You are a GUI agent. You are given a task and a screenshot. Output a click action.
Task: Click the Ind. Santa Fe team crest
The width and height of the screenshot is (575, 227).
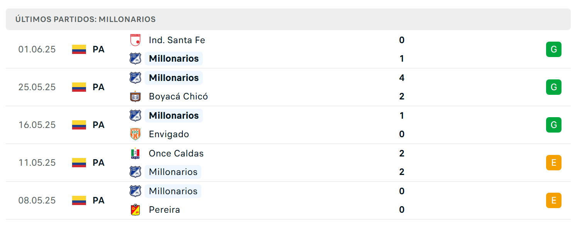(x=135, y=40)
